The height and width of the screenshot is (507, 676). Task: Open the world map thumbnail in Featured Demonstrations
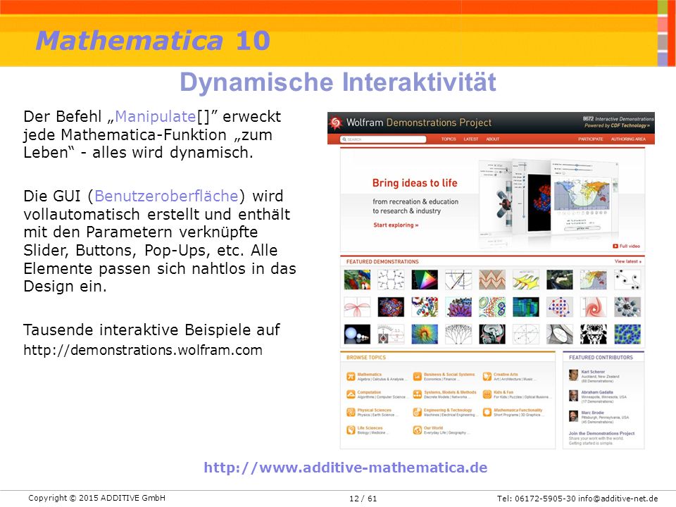pyautogui.click(x=593, y=280)
